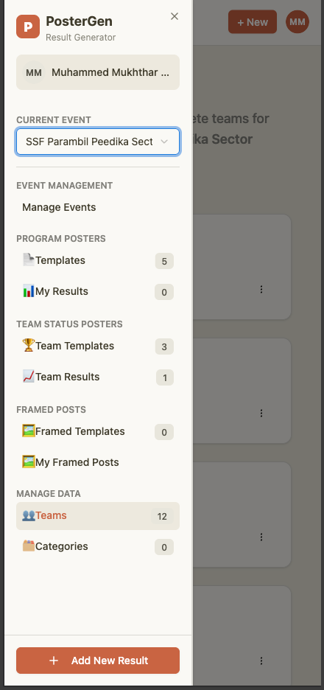324x690 pixels.
Task: Click the + New button in header
Action: pyautogui.click(x=253, y=22)
